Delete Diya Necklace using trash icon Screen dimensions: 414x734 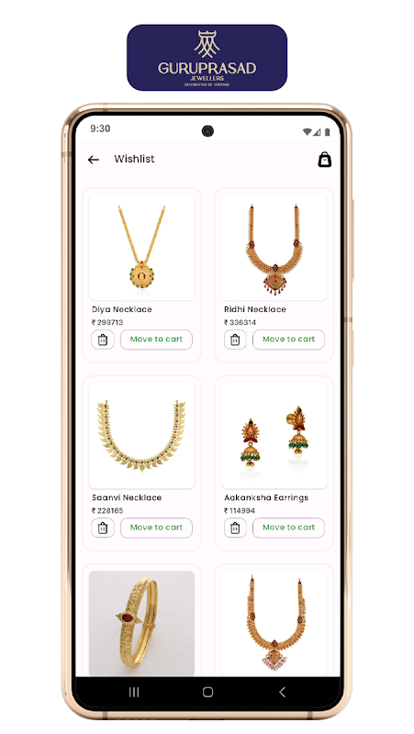[x=103, y=339]
